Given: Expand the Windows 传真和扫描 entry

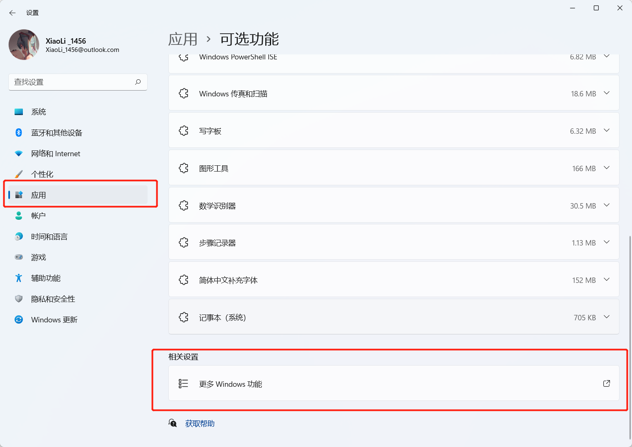Looking at the screenshot, I should point(606,93).
